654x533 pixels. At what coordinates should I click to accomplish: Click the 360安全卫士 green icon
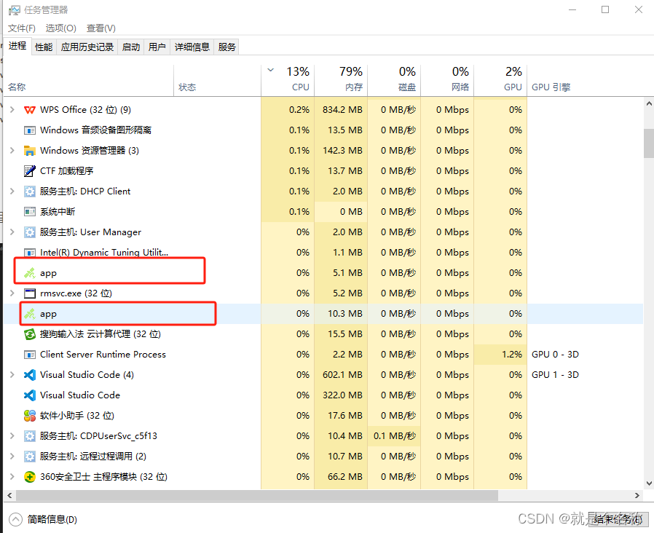coord(30,477)
